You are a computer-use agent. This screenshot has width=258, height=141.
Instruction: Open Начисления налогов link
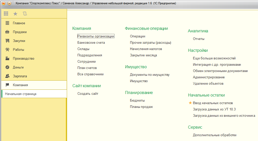[146, 49]
